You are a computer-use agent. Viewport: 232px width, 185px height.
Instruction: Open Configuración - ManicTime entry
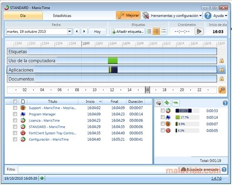tap(49, 140)
